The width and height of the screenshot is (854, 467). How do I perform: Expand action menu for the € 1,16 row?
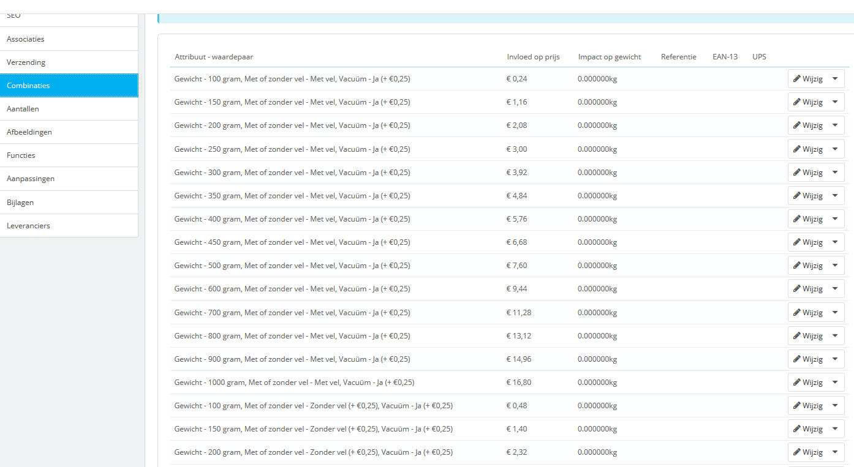pos(835,102)
